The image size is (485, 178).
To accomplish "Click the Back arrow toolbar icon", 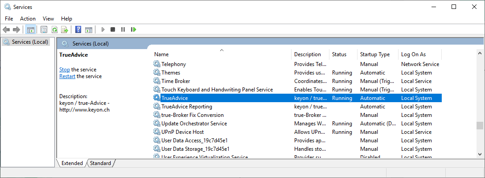I will 6,30.
